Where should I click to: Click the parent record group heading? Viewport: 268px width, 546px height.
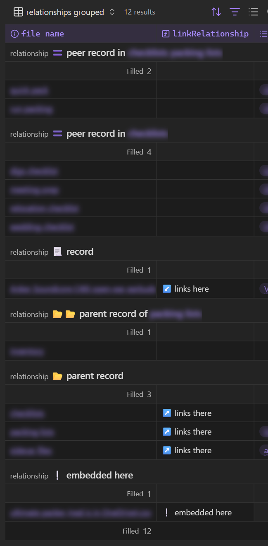pyautogui.click(x=67, y=376)
